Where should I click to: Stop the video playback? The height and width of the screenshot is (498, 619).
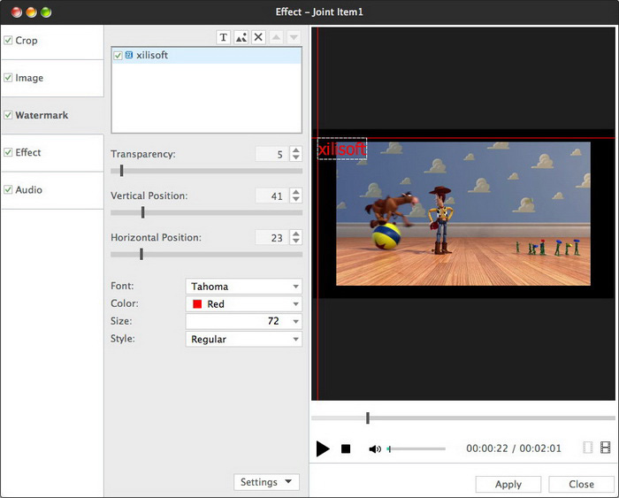pyautogui.click(x=346, y=449)
